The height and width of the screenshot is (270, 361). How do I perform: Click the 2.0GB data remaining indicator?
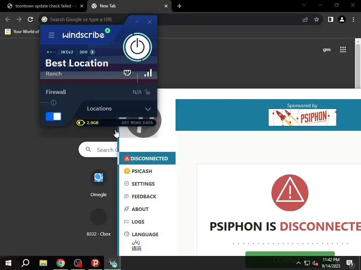(x=87, y=123)
